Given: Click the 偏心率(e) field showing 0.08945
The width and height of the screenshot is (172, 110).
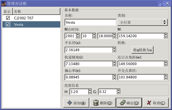Looking at the screenshot, I should click(89, 77).
